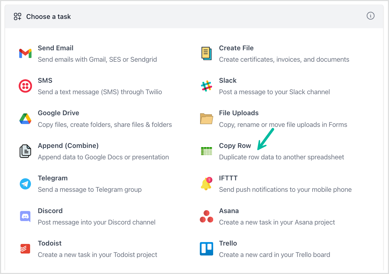Viewport: 389px width, 274px height.
Task: Click the IFTTT notification bell icon
Action: coord(206,184)
